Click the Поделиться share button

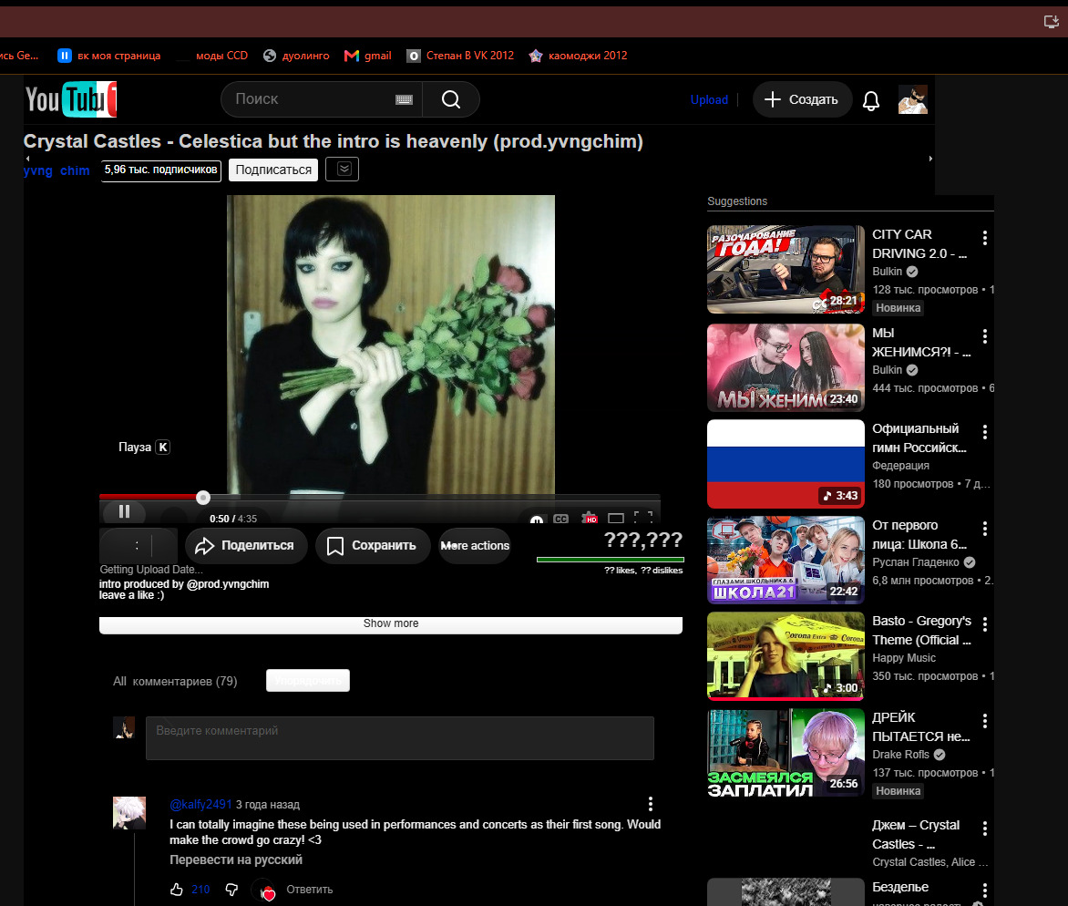click(x=244, y=546)
